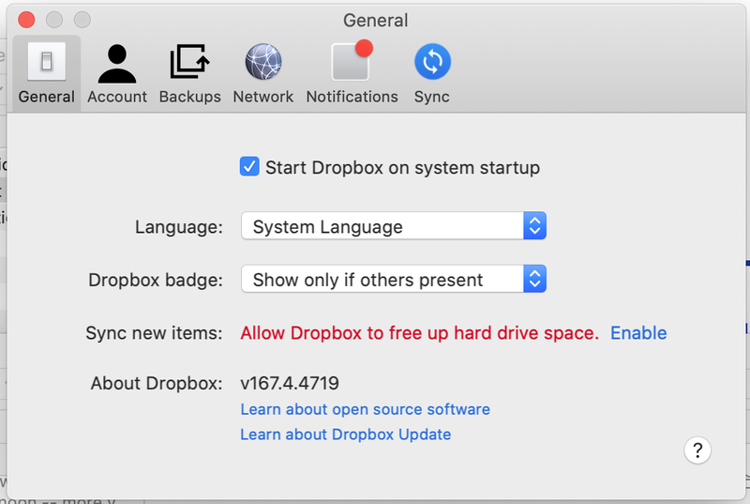Viewport: 750px width, 504px height.
Task: Select the General switch icon
Action: [x=46, y=63]
